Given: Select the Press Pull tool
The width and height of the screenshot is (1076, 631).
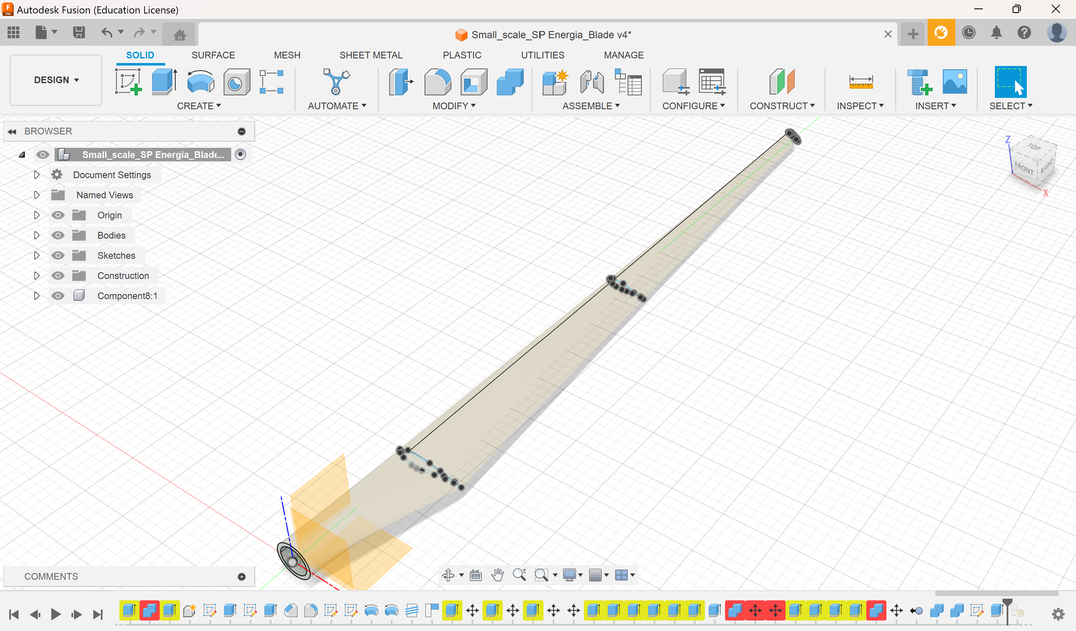Looking at the screenshot, I should pyautogui.click(x=401, y=82).
